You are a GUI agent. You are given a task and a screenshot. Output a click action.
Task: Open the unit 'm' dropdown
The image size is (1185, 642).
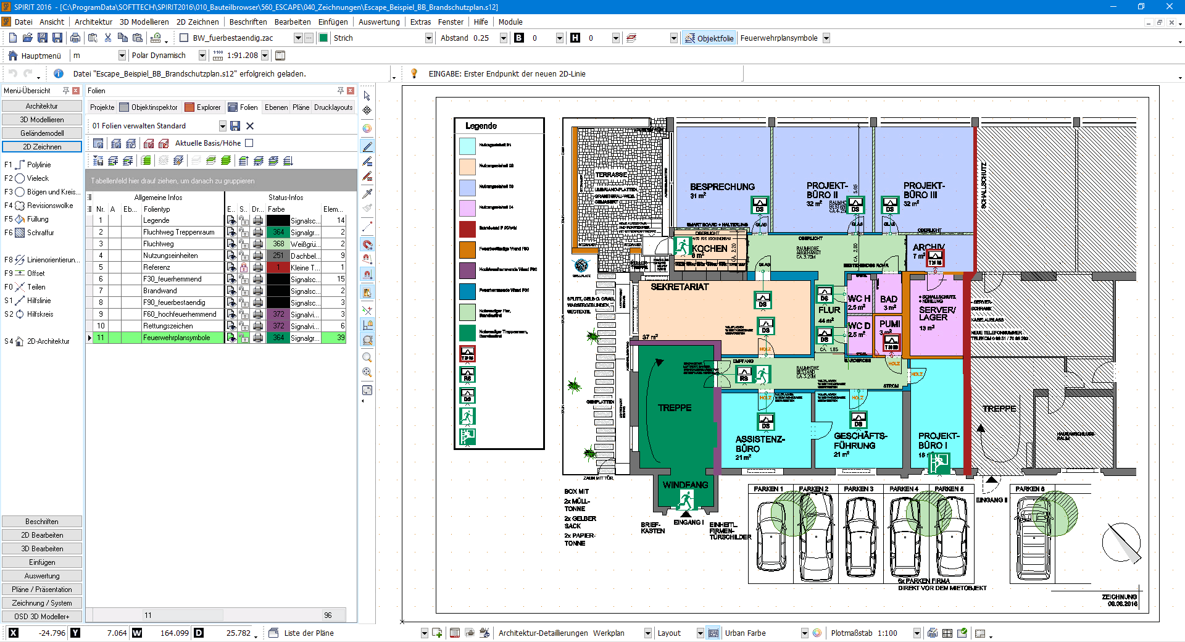122,56
